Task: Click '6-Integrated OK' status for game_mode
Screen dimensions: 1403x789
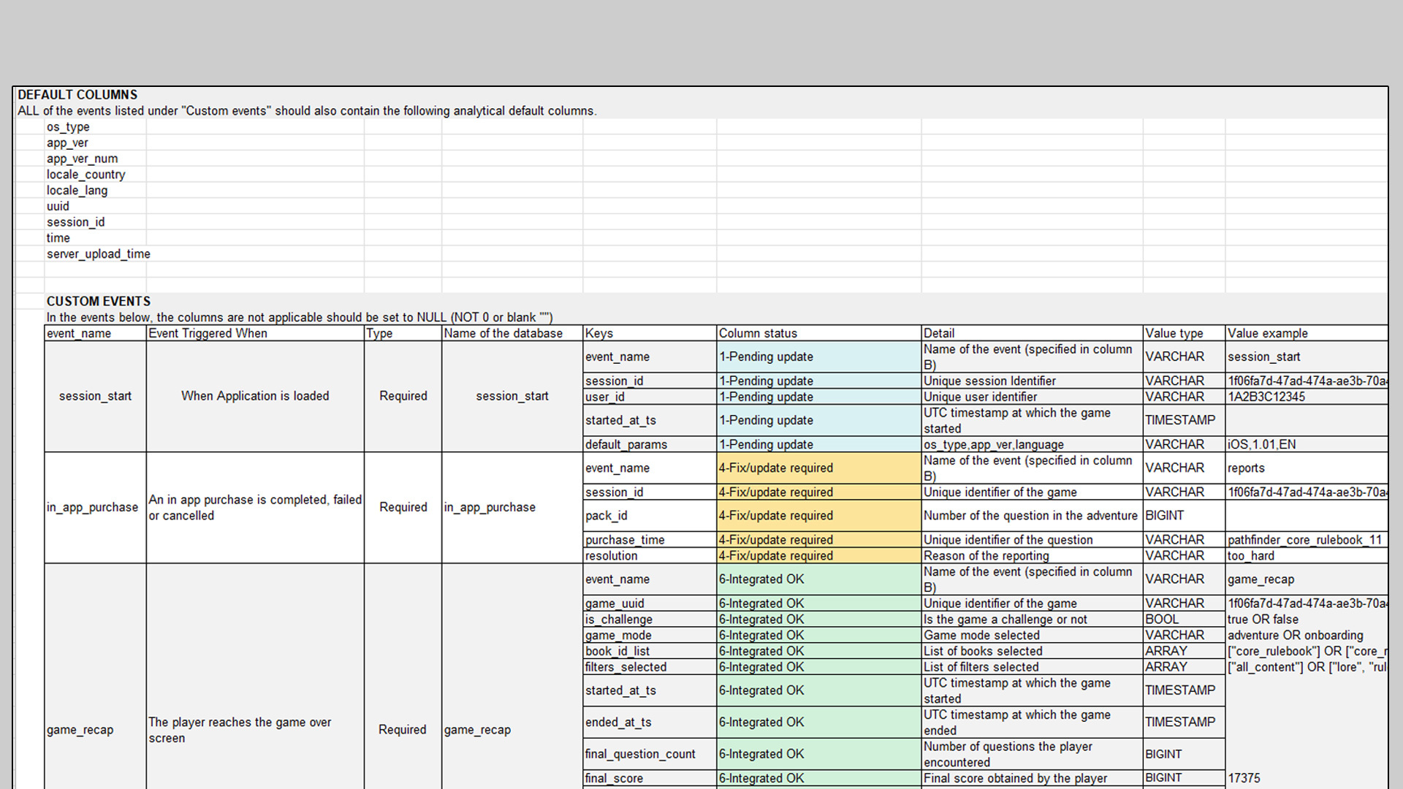Action: pos(818,636)
